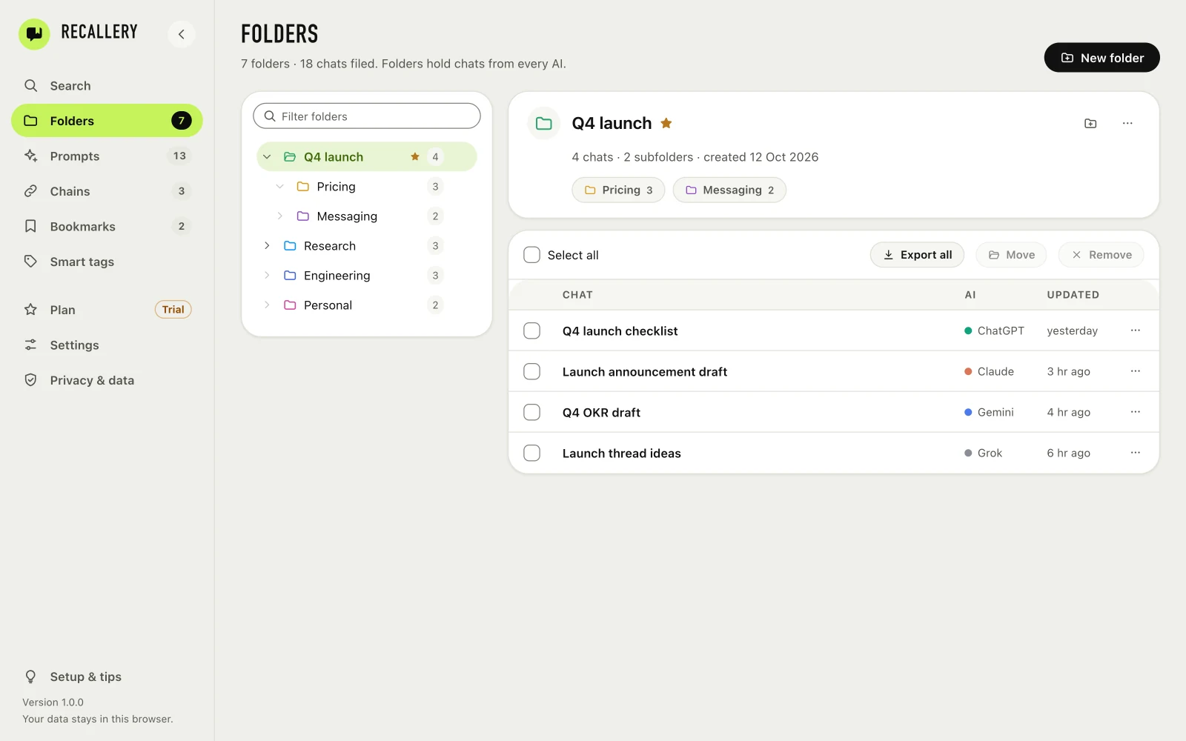The width and height of the screenshot is (1186, 741).
Task: Click the large folder icon beside Q4 launch title
Action: click(544, 123)
